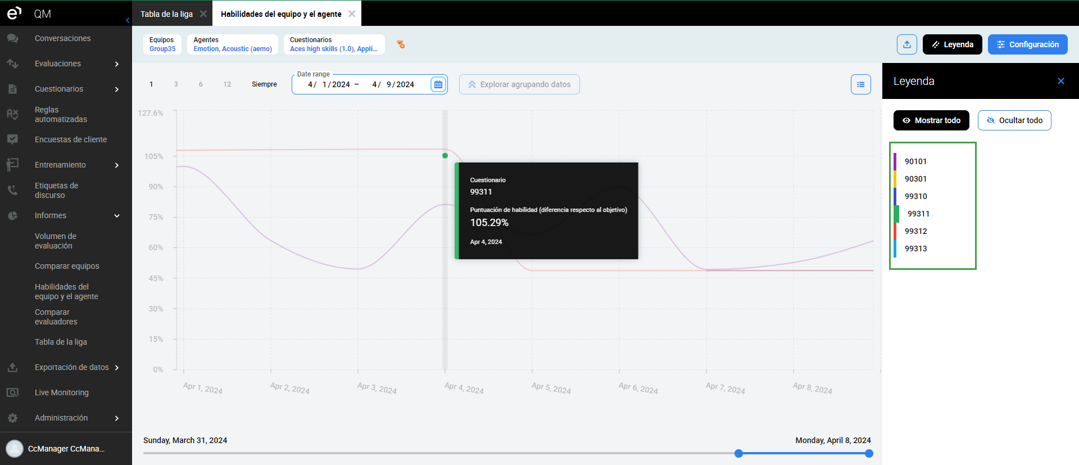Toggle legend series 99312
Image resolution: width=1079 pixels, height=465 pixels.
click(x=915, y=231)
